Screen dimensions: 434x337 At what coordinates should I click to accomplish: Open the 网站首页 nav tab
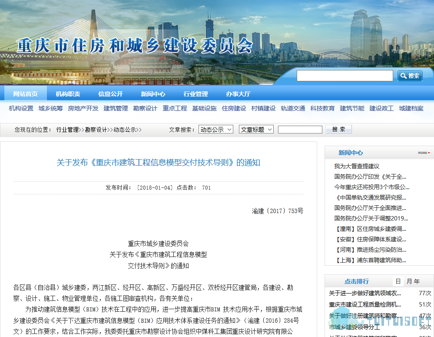tap(26, 94)
